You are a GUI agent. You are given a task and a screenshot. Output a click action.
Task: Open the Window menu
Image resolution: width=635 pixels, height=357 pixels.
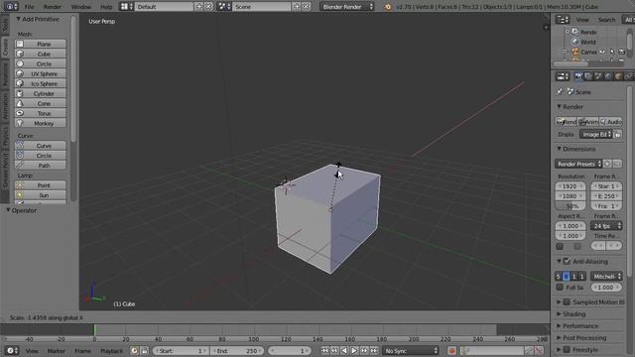[x=81, y=7]
